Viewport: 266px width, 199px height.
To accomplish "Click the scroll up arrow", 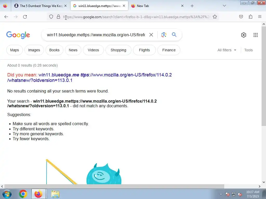I will pyautogui.click(x=264, y=24).
